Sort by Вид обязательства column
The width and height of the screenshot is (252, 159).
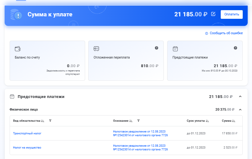(x=43, y=121)
